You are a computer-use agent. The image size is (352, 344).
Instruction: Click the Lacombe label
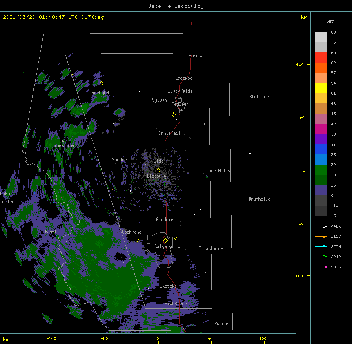[184, 78]
